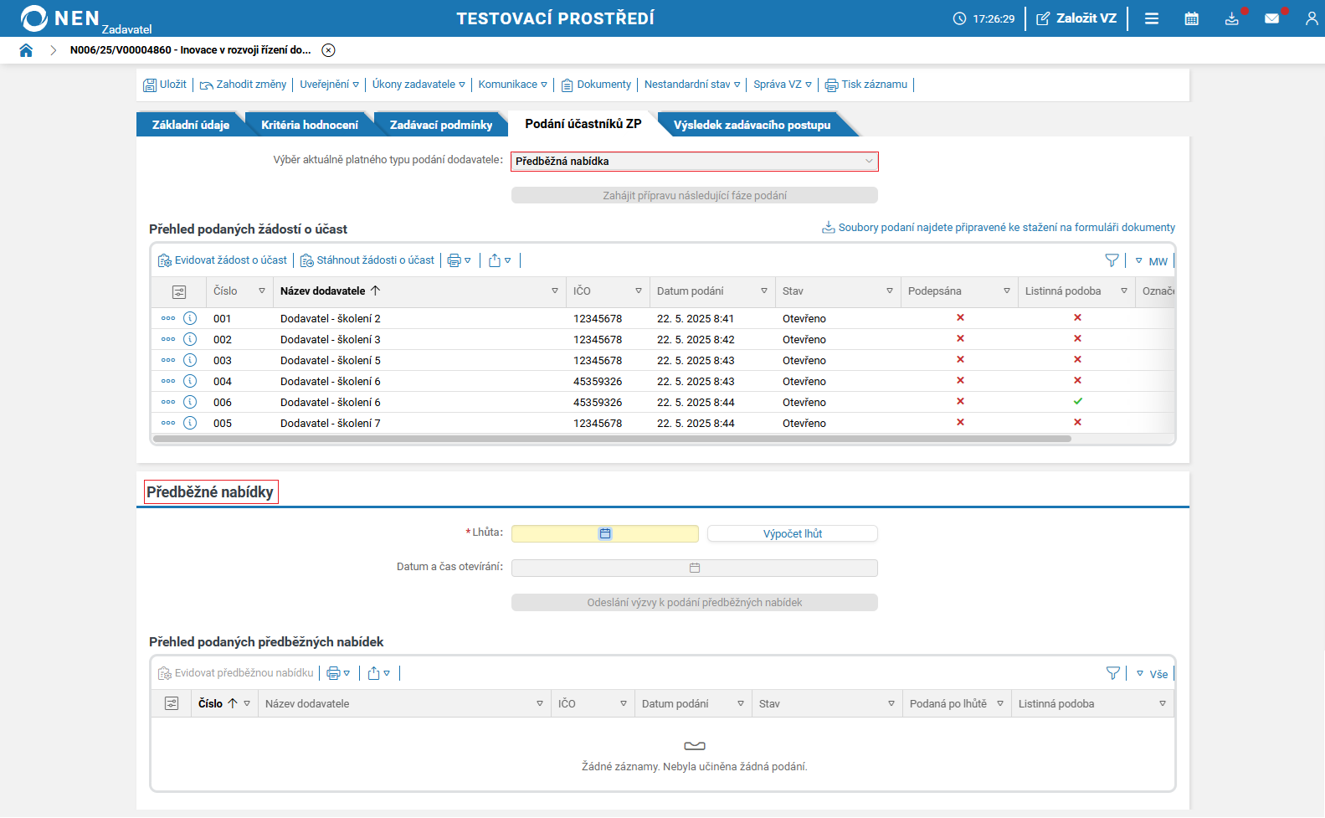
Task: Click filter icon of předběžných nabídek table
Action: point(1113,673)
